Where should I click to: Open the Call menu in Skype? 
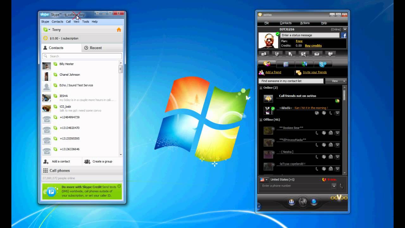68,22
